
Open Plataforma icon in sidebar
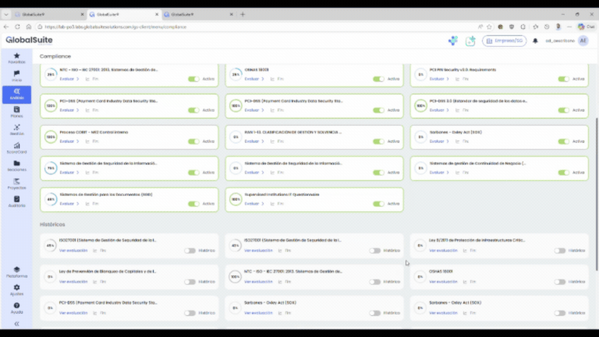16,271
